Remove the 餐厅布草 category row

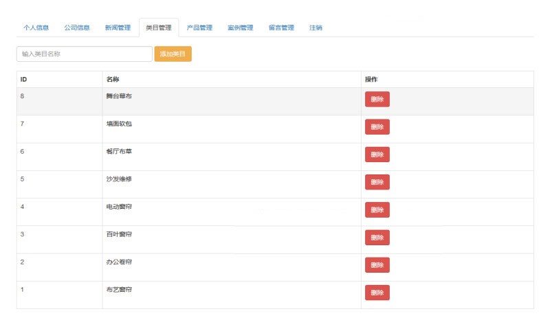377,155
